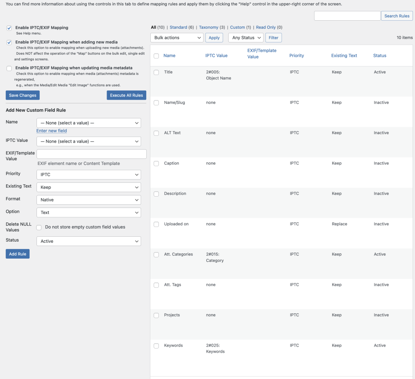This screenshot has height=379, width=415.
Task: Click the search rules text box
Action: click(x=347, y=16)
